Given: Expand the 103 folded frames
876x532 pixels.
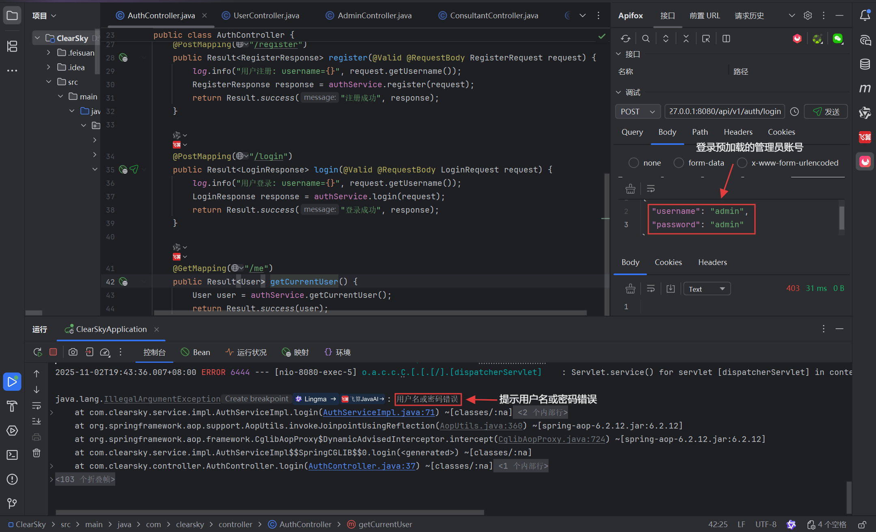Looking at the screenshot, I should 85,479.
